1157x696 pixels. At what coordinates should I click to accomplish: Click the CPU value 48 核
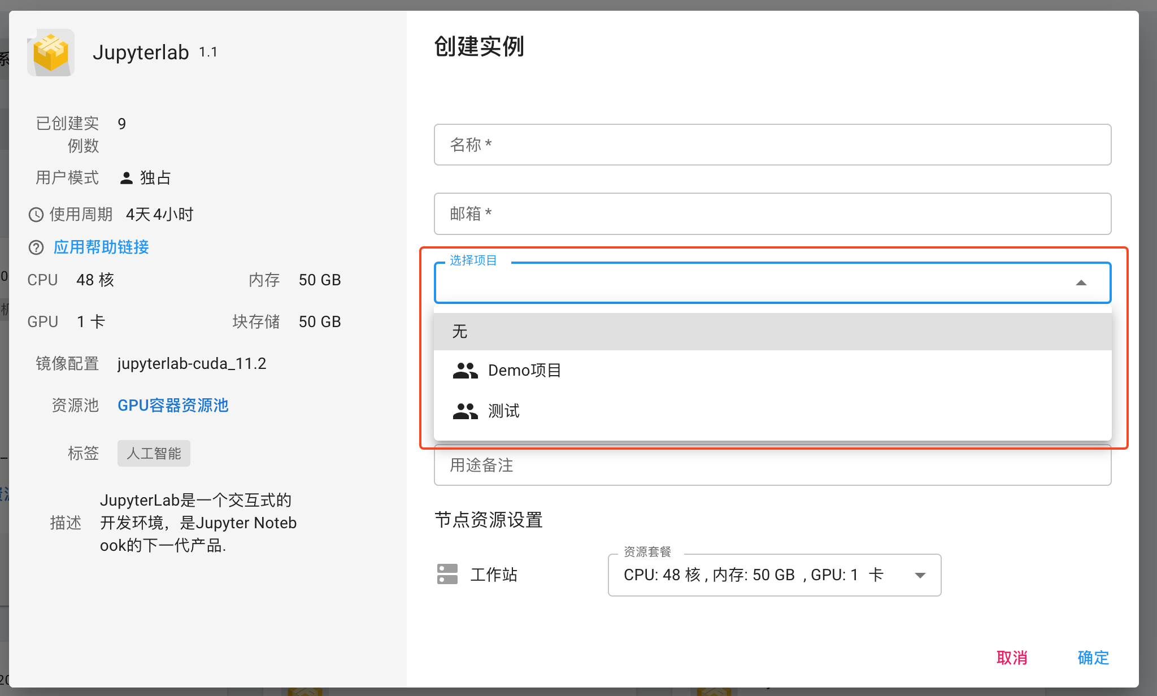pyautogui.click(x=95, y=280)
